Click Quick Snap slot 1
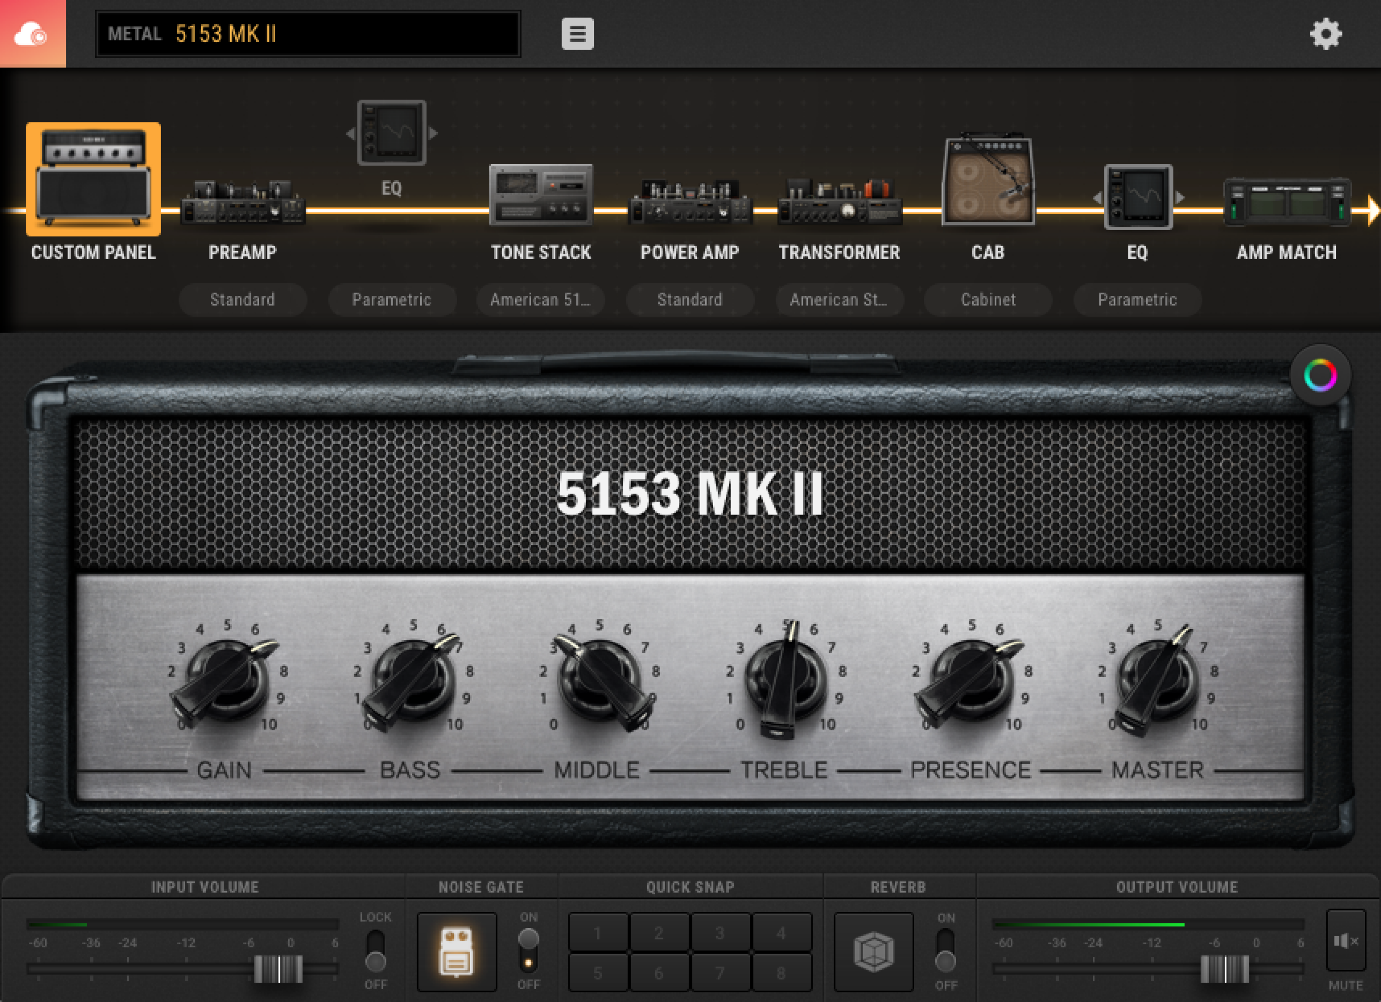This screenshot has height=1002, width=1381. tap(598, 933)
